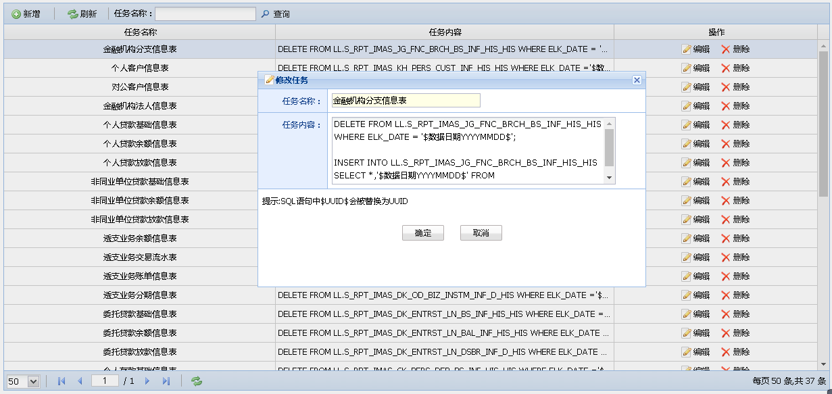832x394 pixels.
Task: Close the 修改任务 dialog
Action: [x=637, y=80]
